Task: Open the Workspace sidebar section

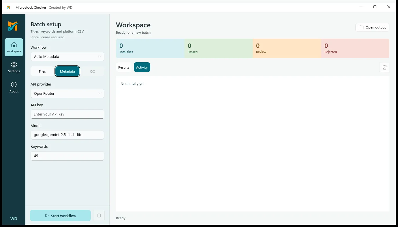Action: tap(14, 47)
